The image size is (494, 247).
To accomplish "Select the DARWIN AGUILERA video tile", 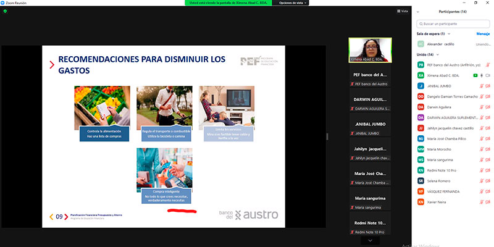I will pyautogui.click(x=370, y=100).
